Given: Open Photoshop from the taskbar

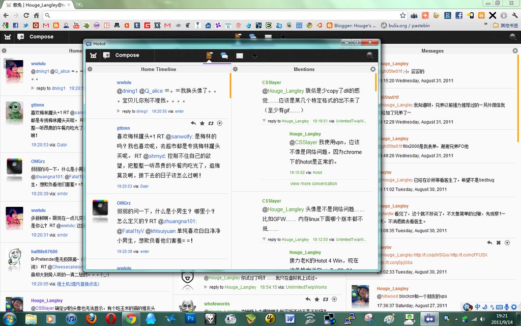Looking at the screenshot, I should point(190,318).
